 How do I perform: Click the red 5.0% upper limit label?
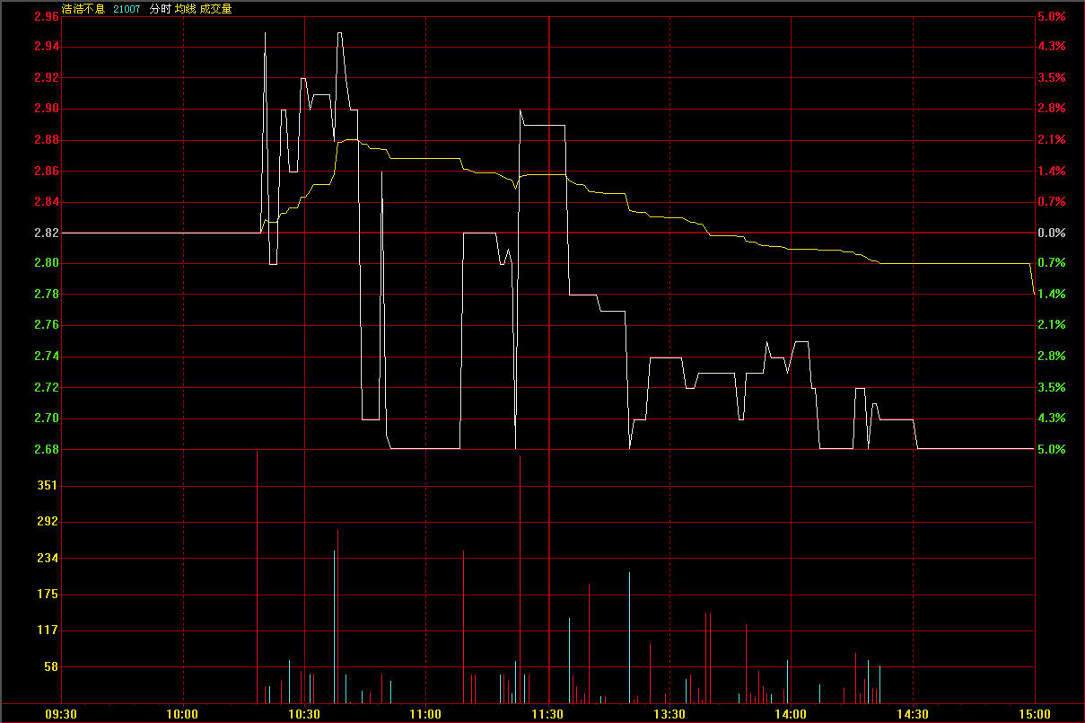[x=1051, y=16]
